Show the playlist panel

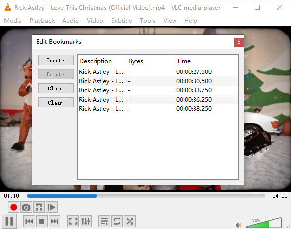(x=104, y=221)
